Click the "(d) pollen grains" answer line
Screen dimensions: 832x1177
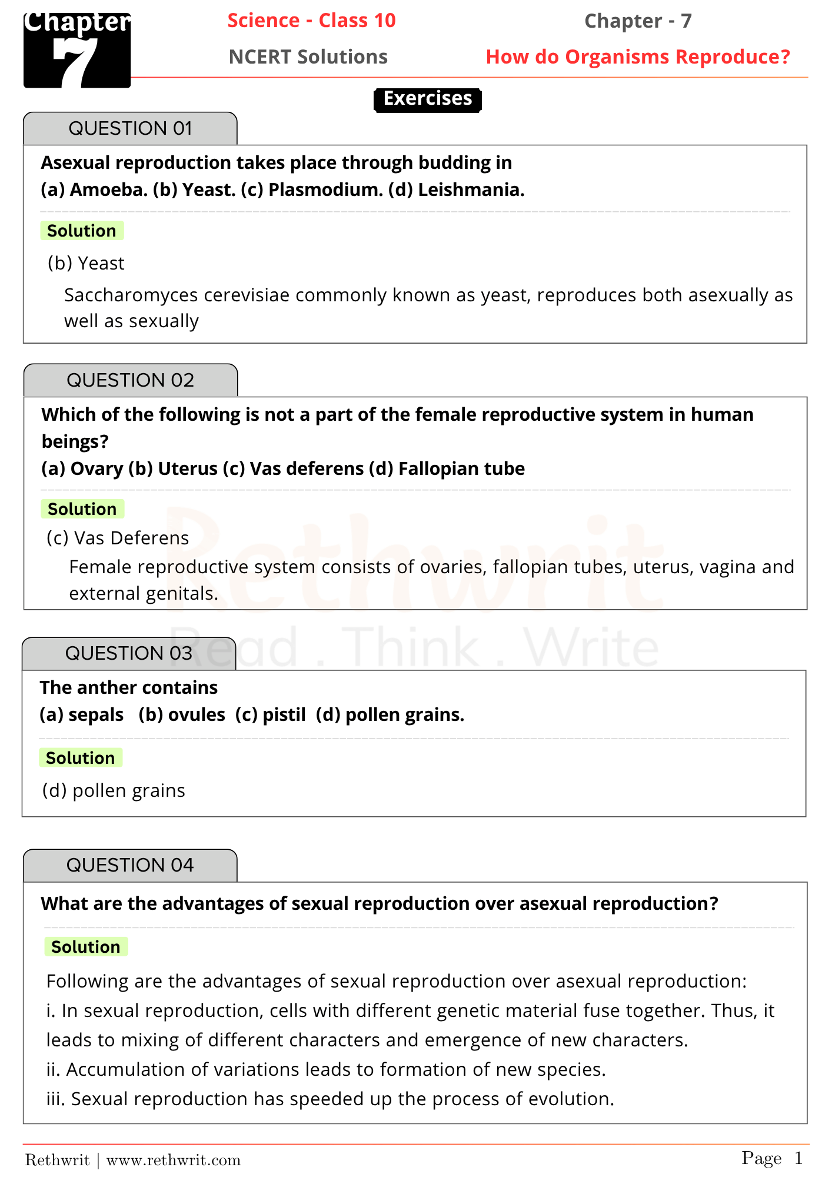click(x=114, y=790)
